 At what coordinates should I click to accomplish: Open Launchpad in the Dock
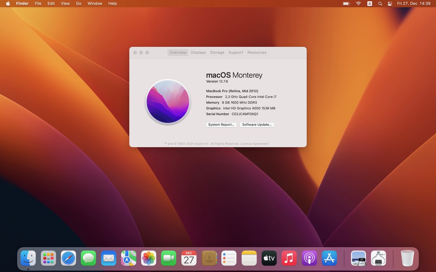tap(48, 258)
